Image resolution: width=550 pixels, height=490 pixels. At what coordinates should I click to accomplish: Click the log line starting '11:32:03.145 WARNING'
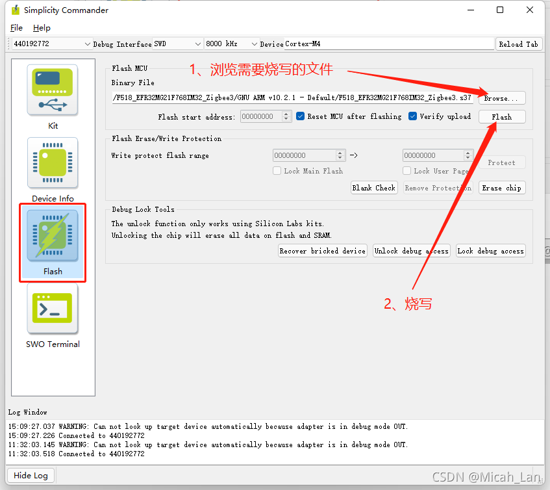point(208,445)
